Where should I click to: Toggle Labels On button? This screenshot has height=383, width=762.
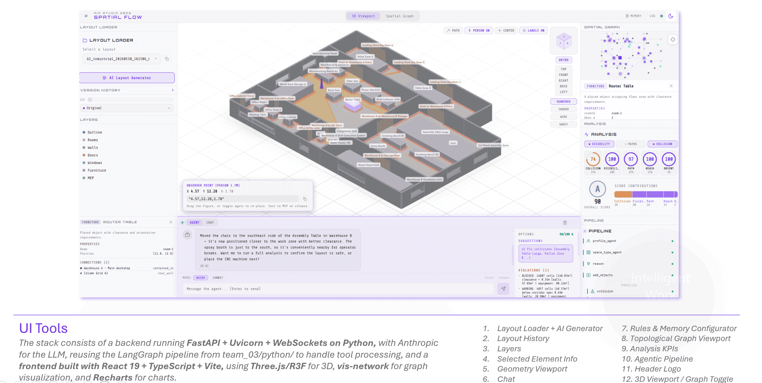(533, 30)
